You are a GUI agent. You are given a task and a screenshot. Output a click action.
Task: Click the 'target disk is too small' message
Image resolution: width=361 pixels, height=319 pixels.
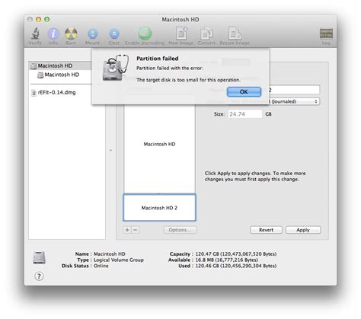[x=188, y=80]
